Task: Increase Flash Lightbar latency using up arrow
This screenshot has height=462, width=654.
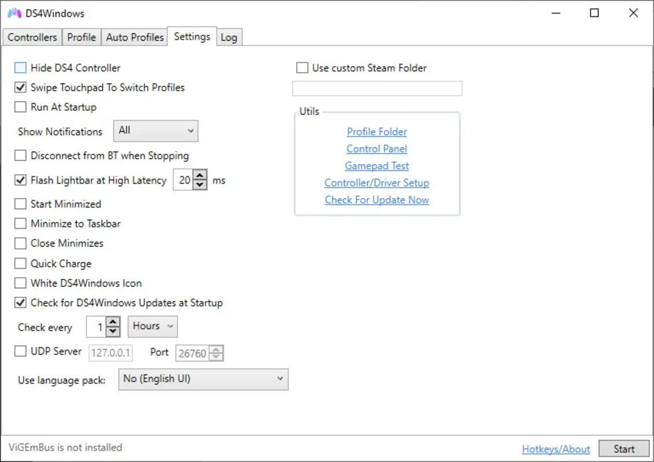Action: coord(200,176)
